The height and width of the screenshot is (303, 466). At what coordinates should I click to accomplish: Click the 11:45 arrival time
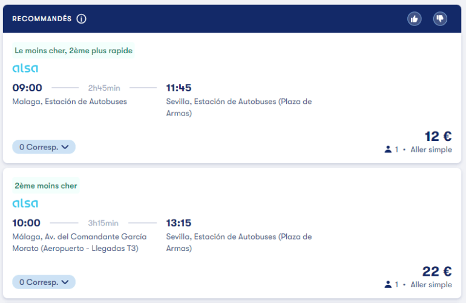coord(179,88)
